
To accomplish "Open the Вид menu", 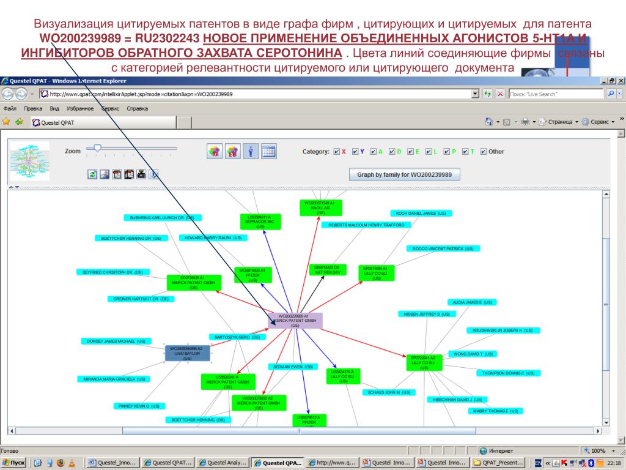I will [x=54, y=109].
